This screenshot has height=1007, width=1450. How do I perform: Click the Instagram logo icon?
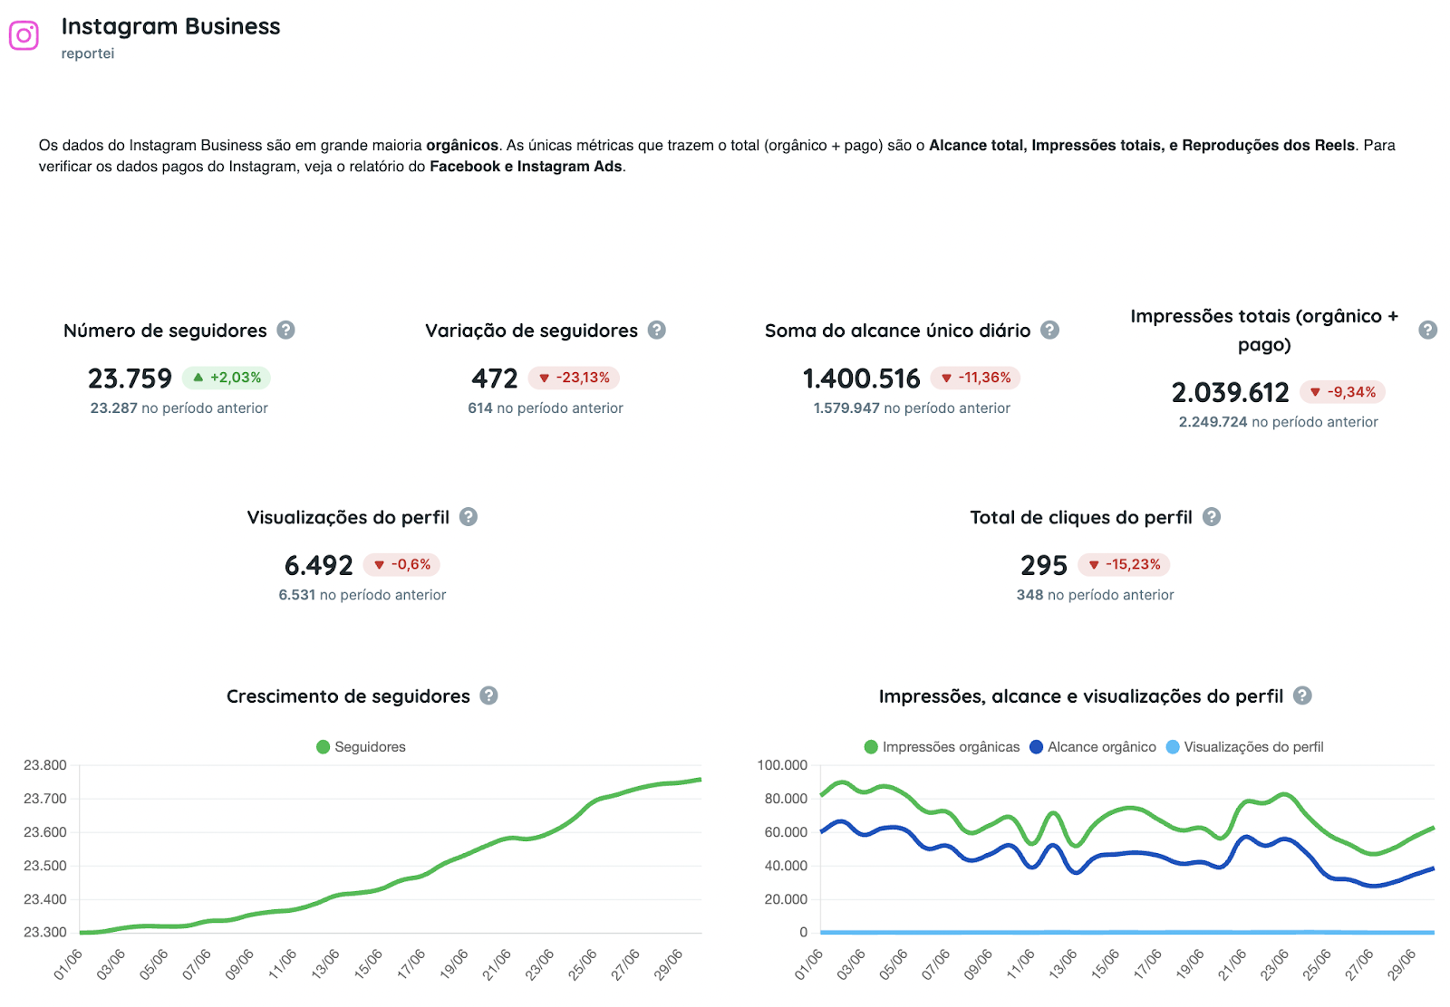pos(24,36)
